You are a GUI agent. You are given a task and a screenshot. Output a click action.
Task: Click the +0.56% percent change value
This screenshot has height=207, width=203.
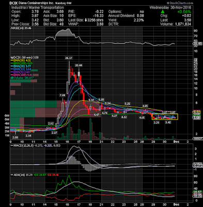[x=184, y=12]
